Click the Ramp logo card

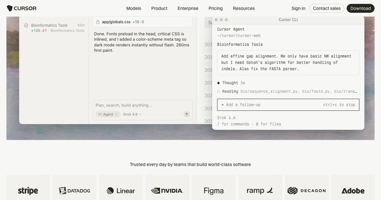click(x=260, y=187)
